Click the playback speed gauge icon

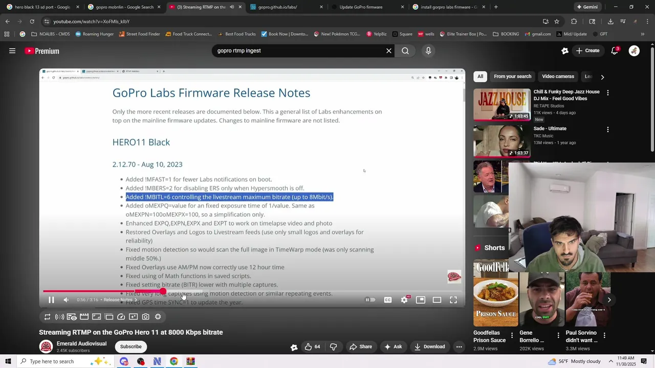click(x=121, y=317)
